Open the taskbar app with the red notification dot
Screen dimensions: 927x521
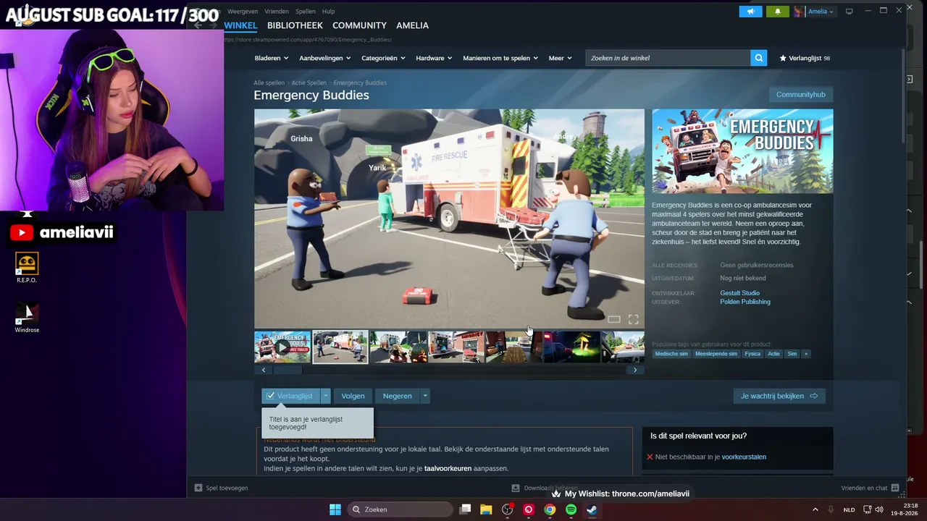[508, 509]
